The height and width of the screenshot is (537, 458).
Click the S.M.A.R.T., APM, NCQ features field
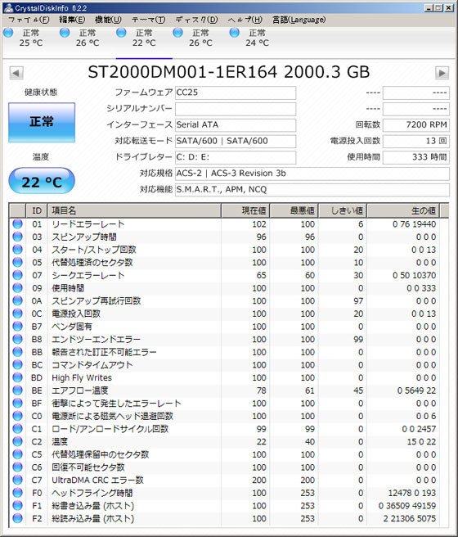coord(312,190)
